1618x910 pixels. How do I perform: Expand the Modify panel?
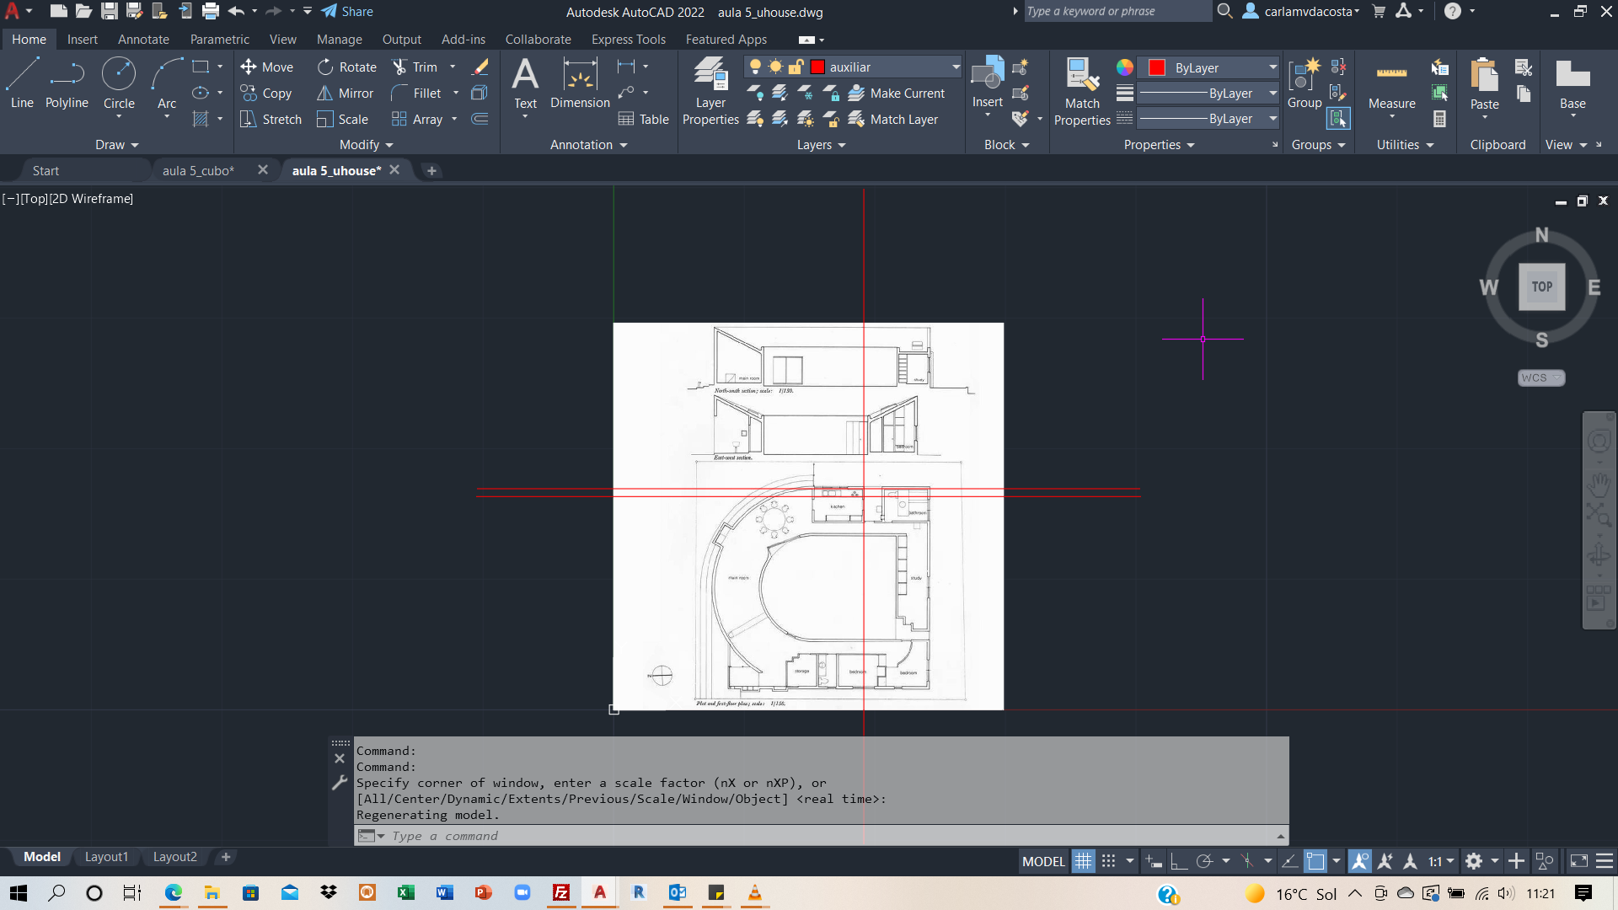(x=366, y=145)
